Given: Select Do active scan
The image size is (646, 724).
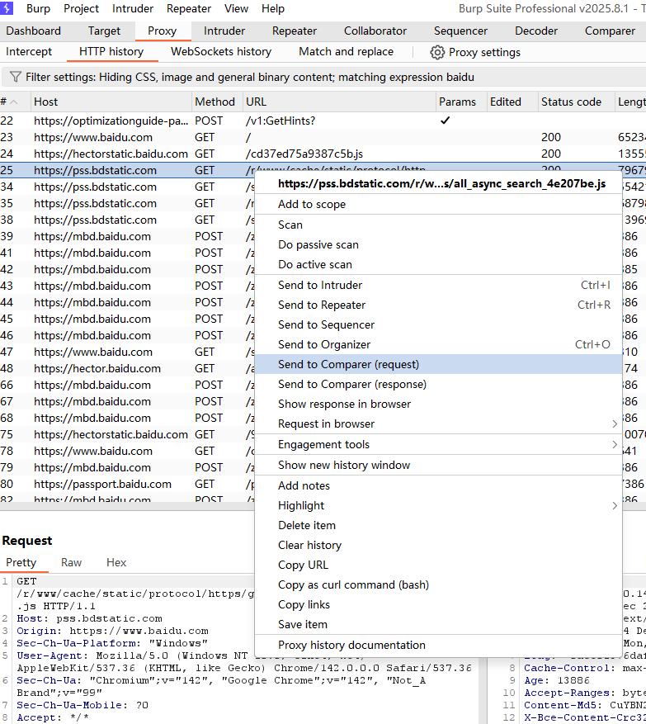Looking at the screenshot, I should click(x=438, y=264).
